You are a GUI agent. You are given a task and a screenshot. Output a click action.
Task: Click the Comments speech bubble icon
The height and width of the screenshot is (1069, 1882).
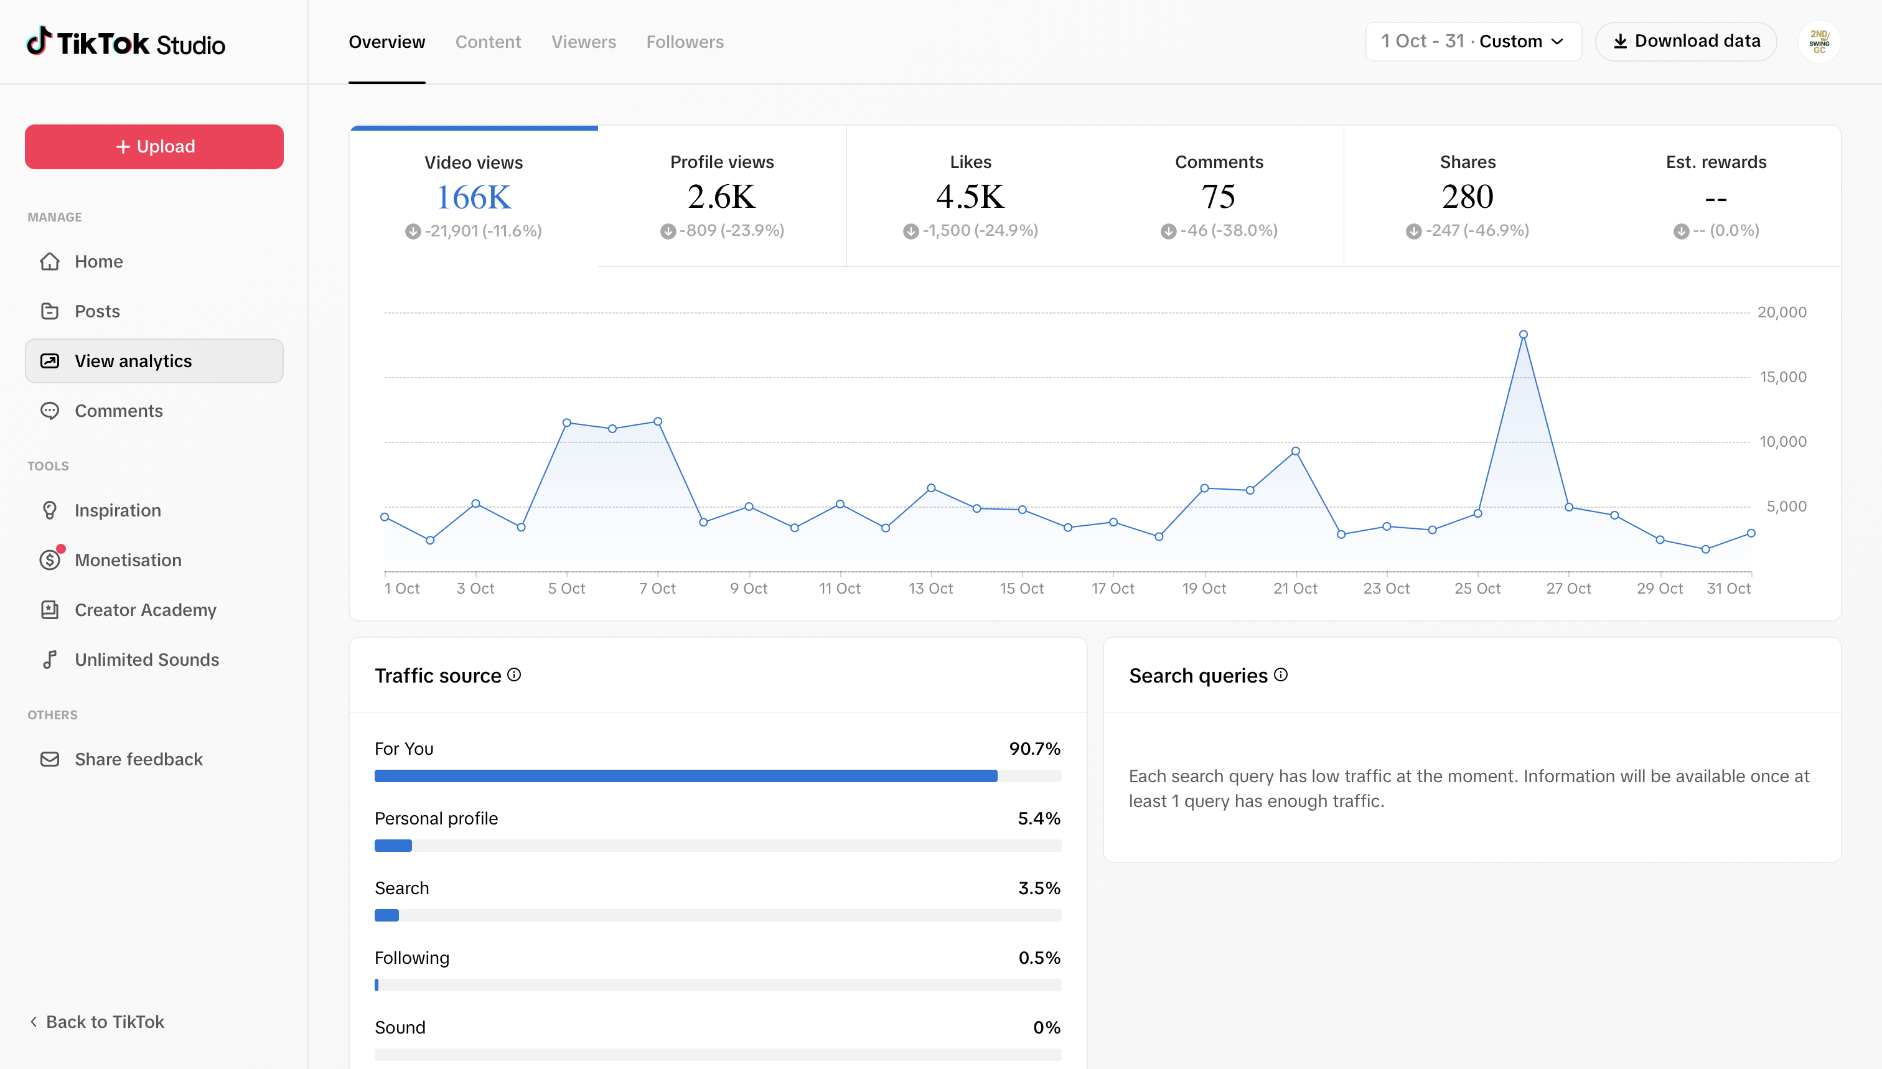[50, 411]
